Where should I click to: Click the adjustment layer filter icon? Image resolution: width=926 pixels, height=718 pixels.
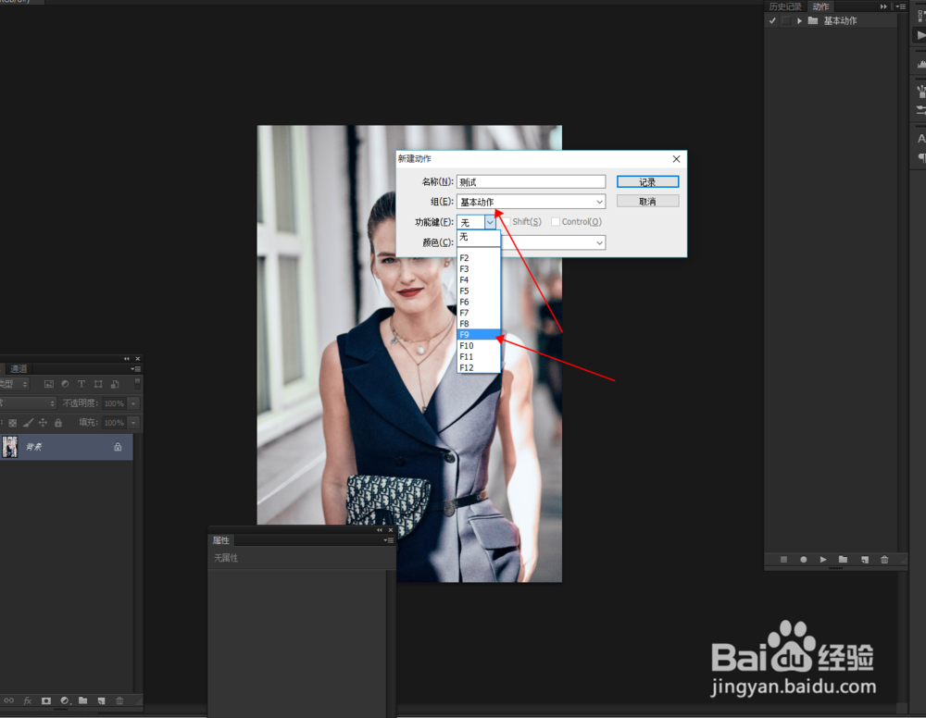[x=65, y=384]
